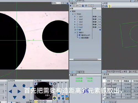Click the 测量值 column header
This screenshot has height=103, width=138.
click(x=126, y=81)
